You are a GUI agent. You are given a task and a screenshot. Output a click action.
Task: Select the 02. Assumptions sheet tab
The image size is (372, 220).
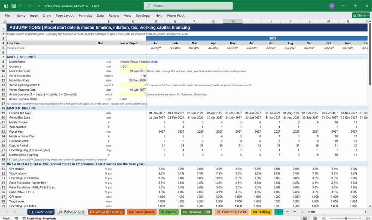point(71,211)
